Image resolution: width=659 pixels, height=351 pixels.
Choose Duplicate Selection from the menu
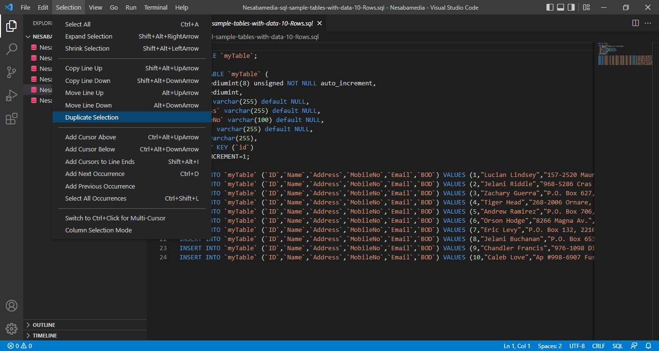point(92,118)
